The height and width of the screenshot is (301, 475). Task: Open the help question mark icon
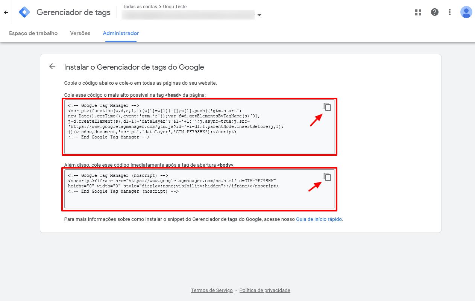click(435, 12)
